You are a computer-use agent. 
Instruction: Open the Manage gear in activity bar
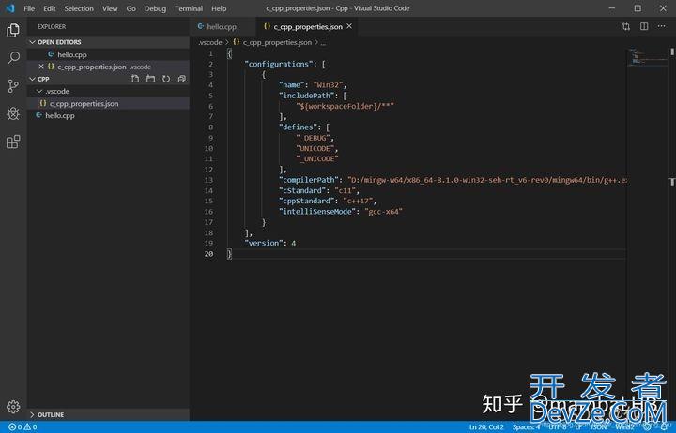coord(13,407)
